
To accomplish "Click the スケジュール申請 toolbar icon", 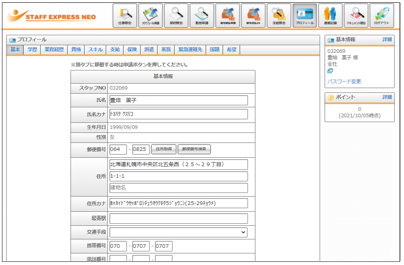I will pyautogui.click(x=151, y=16).
